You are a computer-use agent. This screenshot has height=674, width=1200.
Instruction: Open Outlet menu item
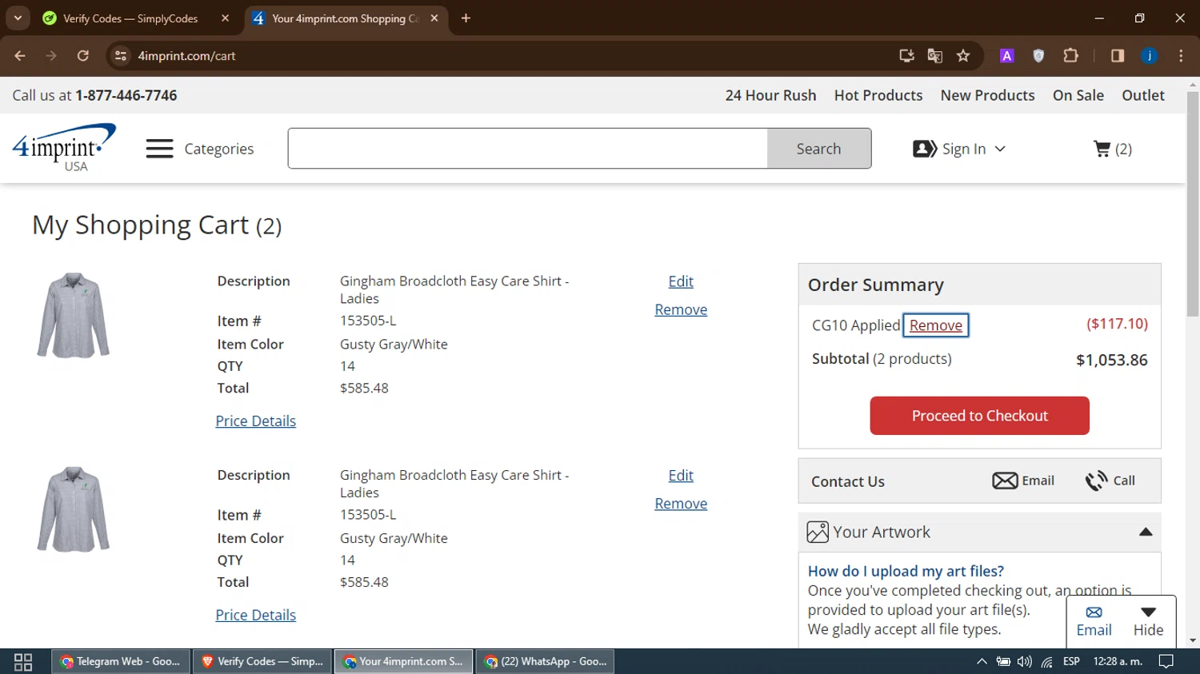(x=1143, y=95)
